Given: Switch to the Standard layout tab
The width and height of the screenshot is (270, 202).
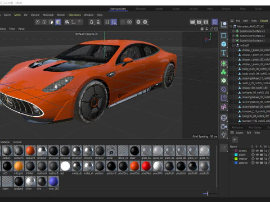Looking at the screenshot, I should [141, 8].
